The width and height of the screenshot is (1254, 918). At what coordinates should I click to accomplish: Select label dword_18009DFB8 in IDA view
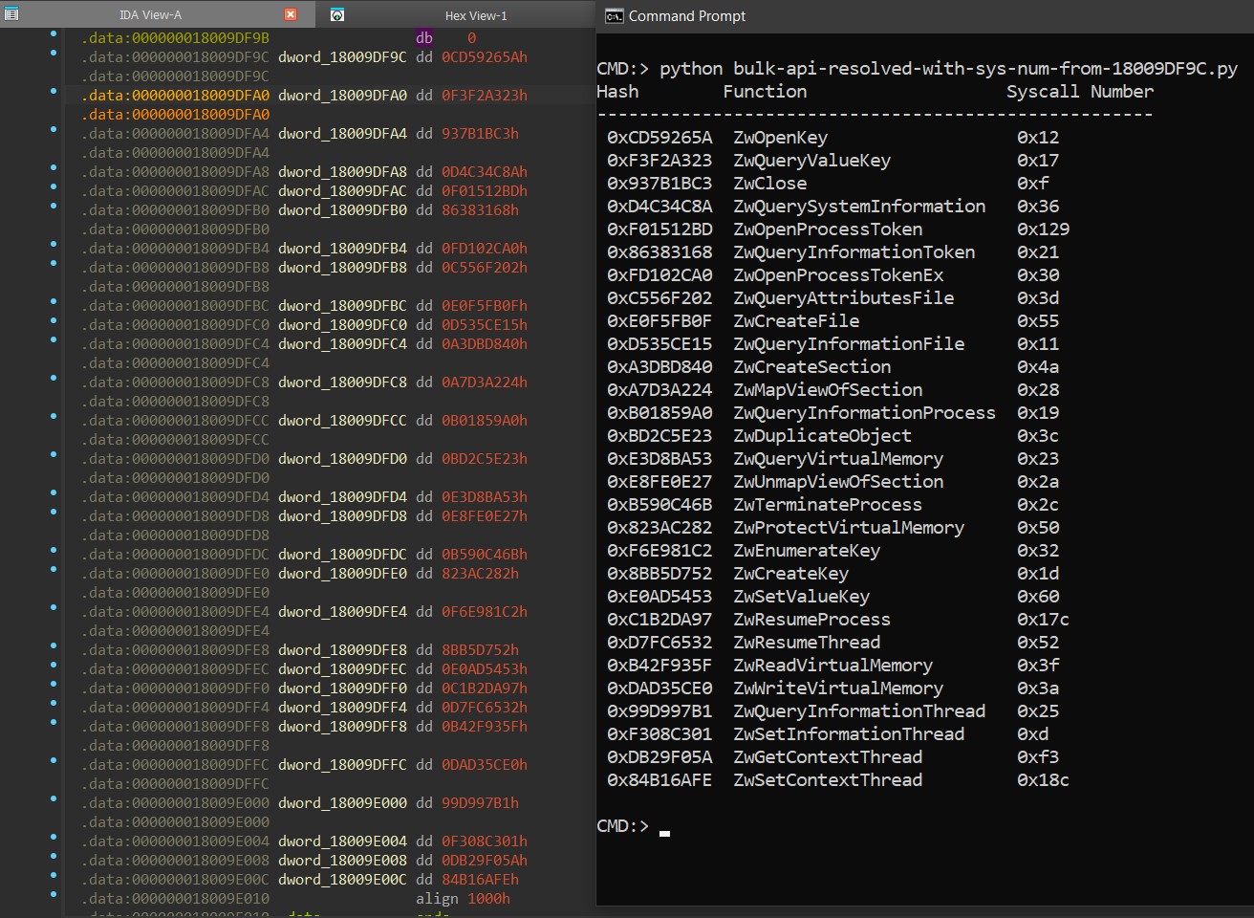tap(342, 268)
